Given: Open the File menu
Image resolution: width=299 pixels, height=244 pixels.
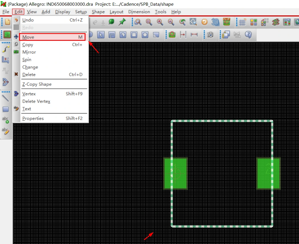Looking at the screenshot, I should (6, 12).
